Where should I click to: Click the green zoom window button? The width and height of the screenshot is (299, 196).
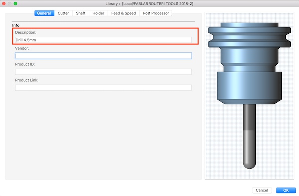tap(15, 4)
